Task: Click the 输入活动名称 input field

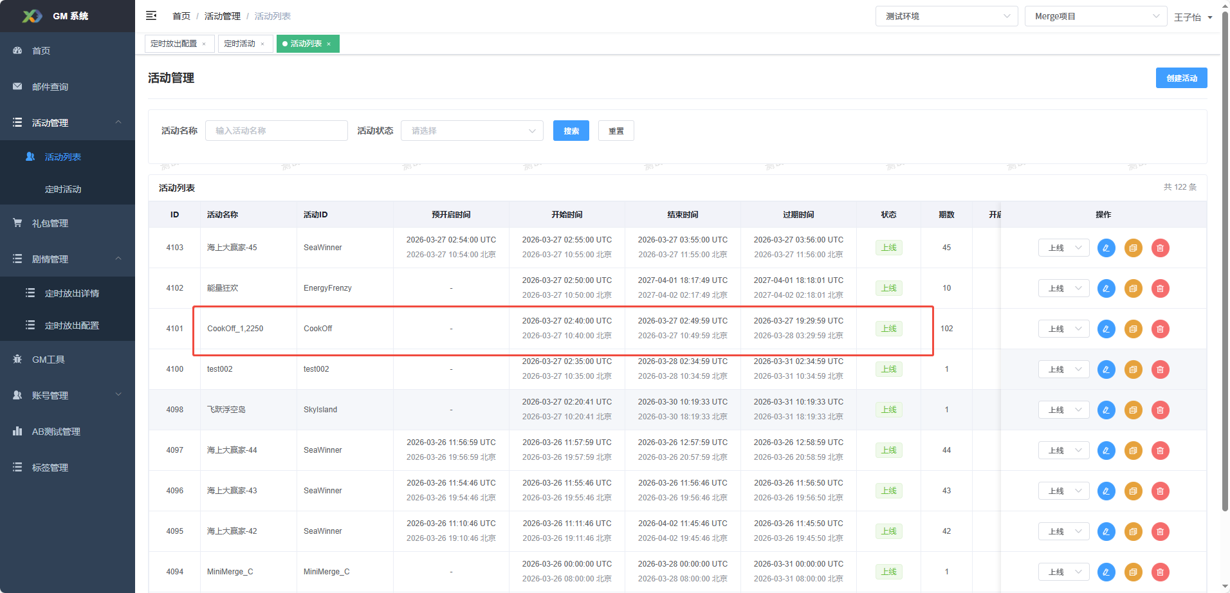Action: 277,131
